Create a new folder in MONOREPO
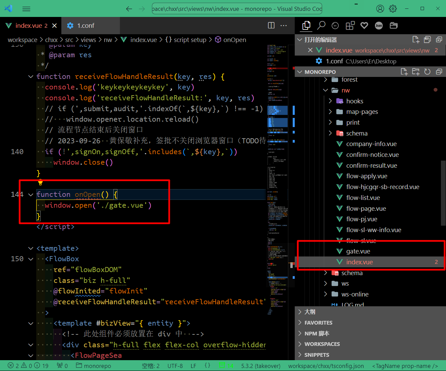446x371 pixels. pos(416,72)
